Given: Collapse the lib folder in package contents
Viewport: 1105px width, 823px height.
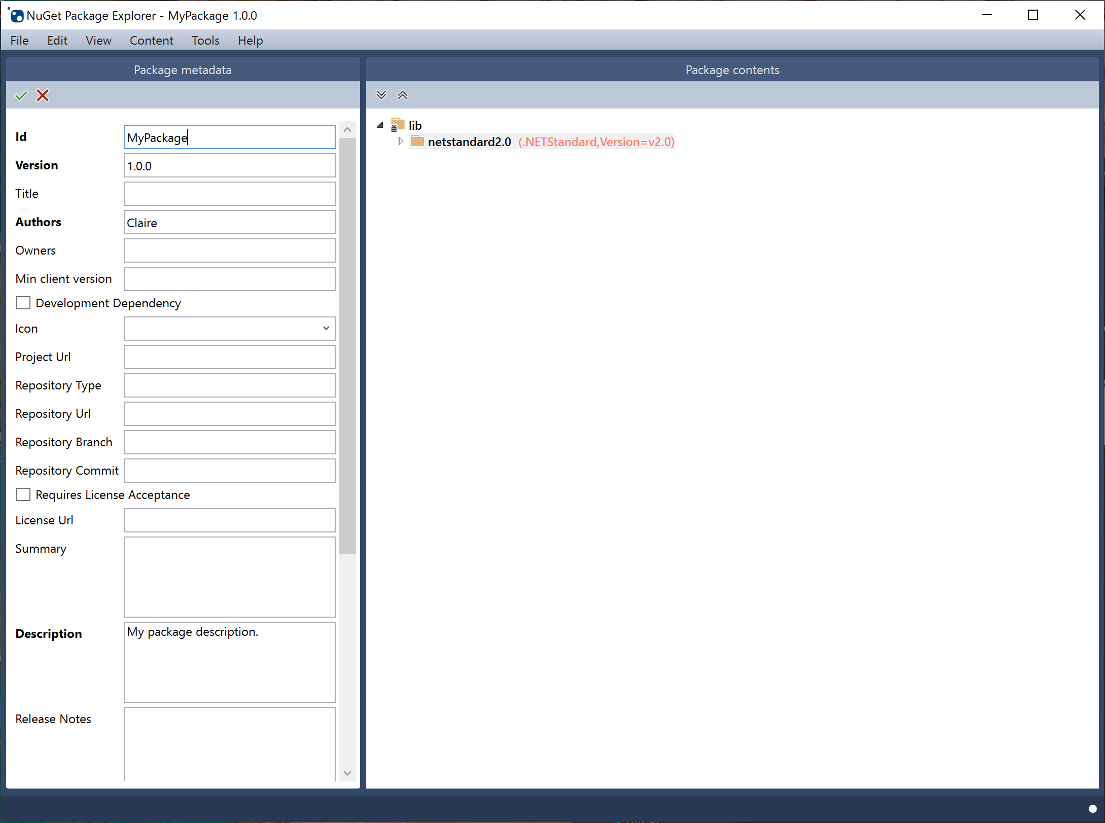Looking at the screenshot, I should [x=381, y=125].
